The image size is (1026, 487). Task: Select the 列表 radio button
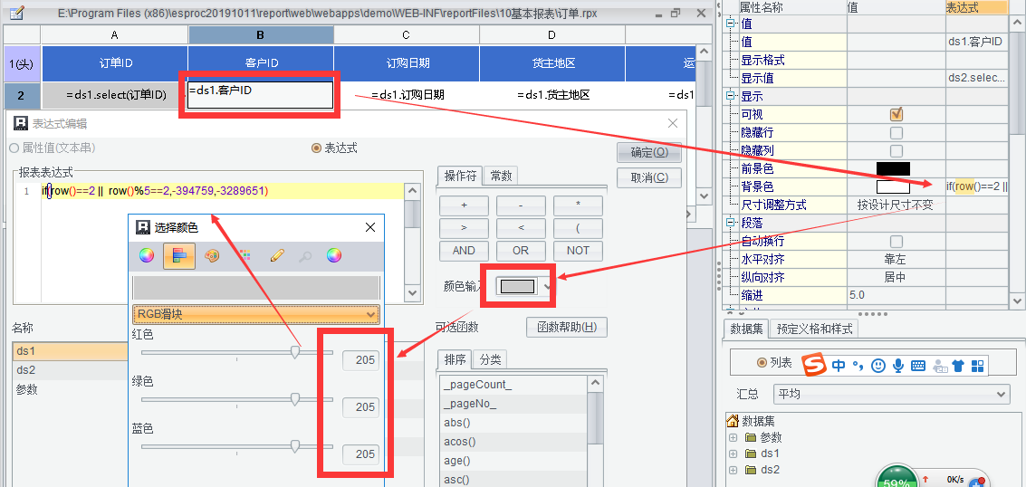point(762,362)
